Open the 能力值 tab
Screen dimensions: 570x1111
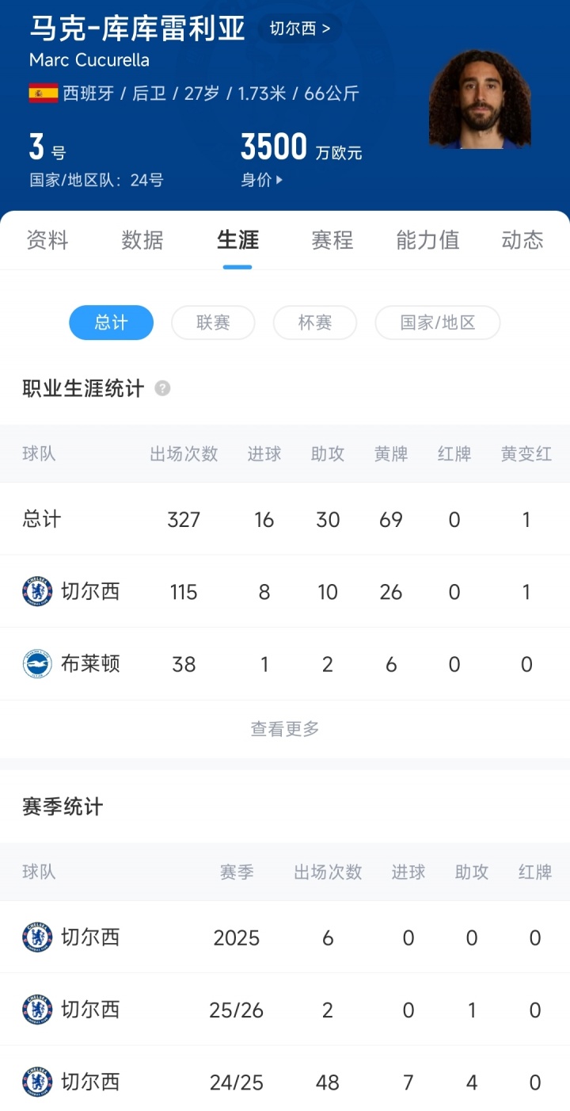pyautogui.click(x=427, y=240)
